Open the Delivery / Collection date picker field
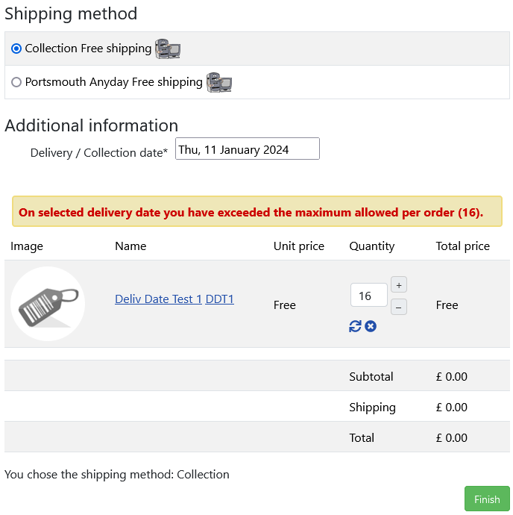 tap(248, 149)
